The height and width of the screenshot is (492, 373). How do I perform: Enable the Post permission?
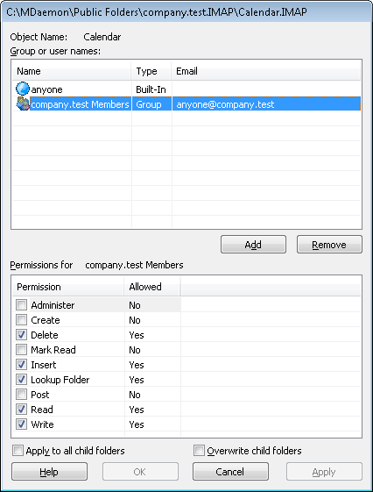coord(21,395)
